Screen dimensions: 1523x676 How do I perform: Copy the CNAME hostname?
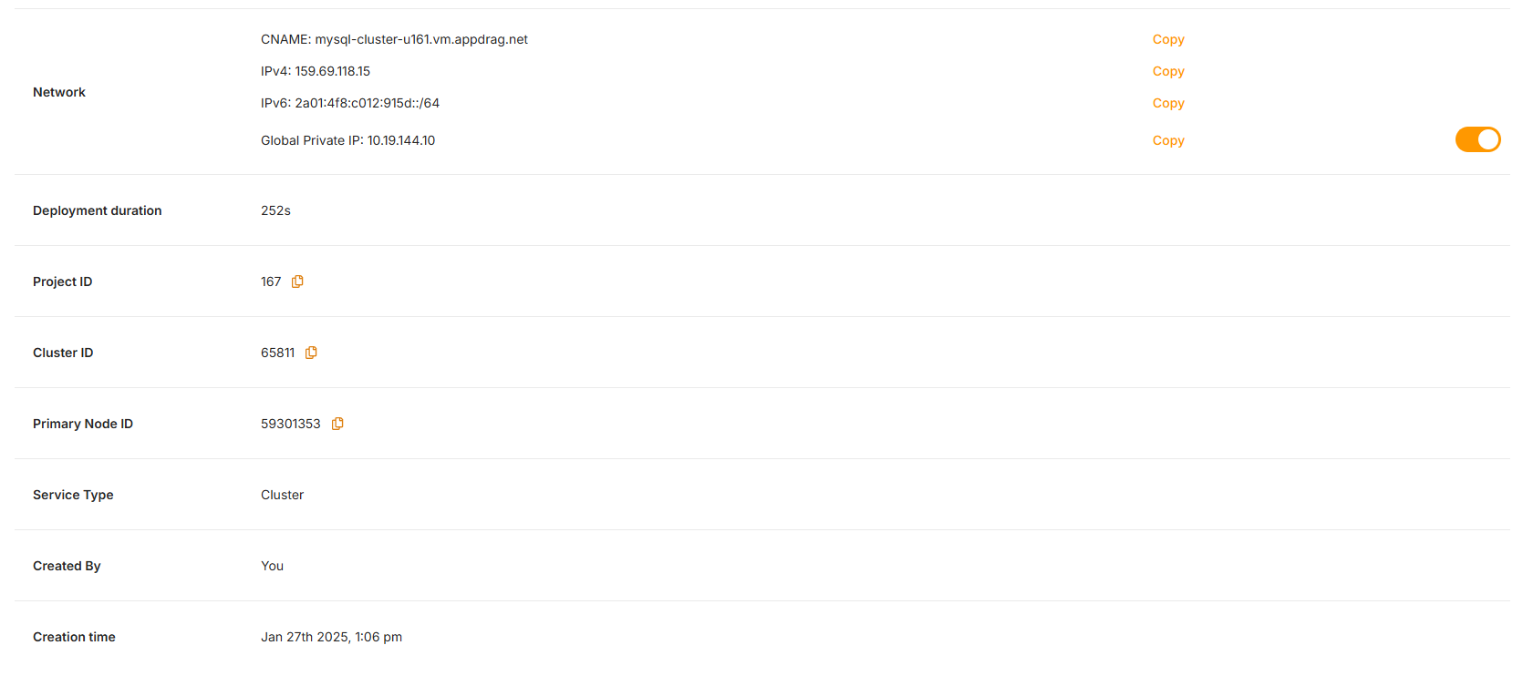[x=1168, y=39]
